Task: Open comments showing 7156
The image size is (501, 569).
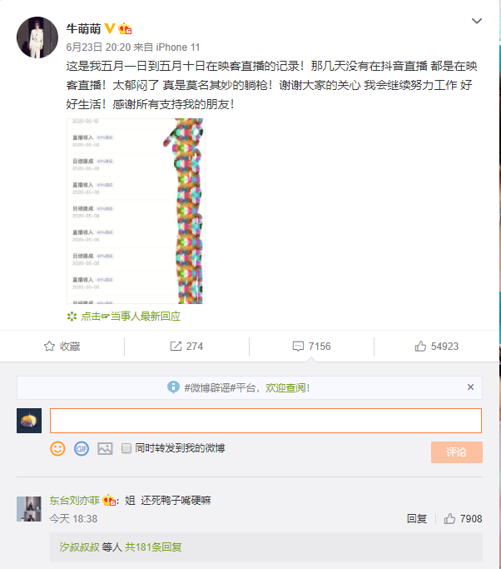Action: 311,347
